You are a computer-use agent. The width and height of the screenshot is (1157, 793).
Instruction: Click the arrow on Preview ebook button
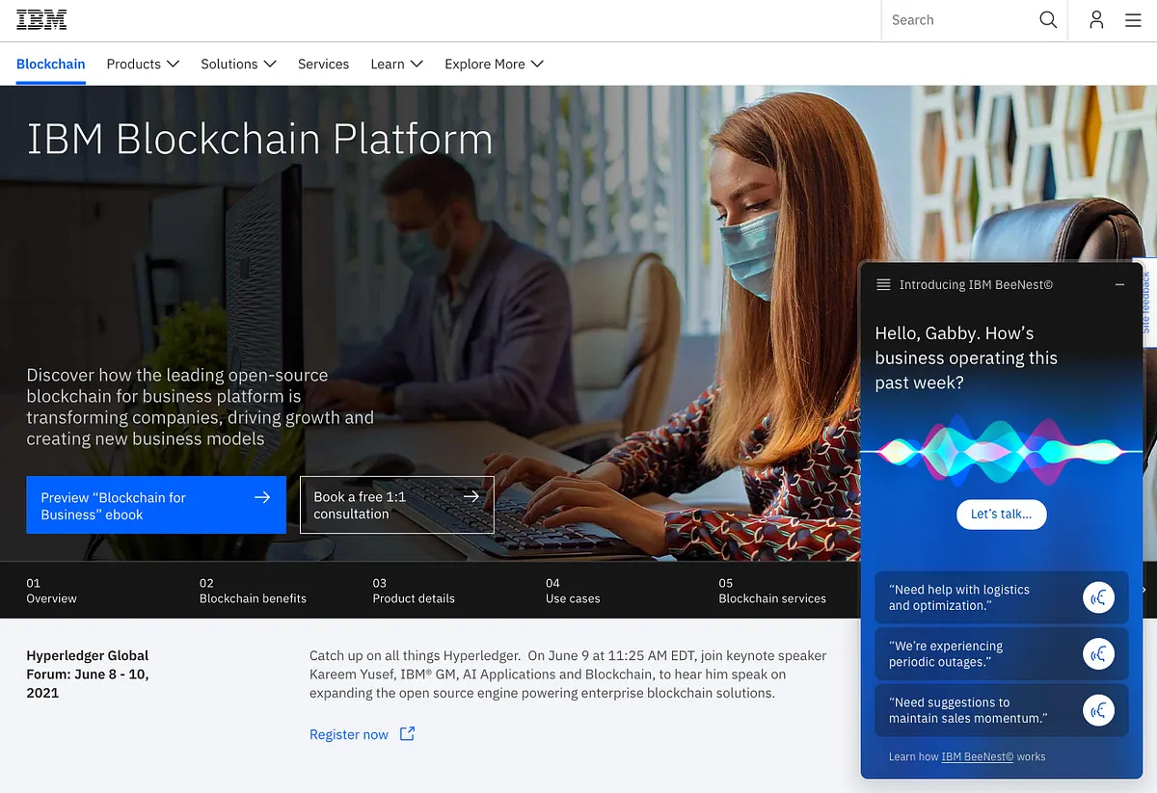(x=262, y=497)
